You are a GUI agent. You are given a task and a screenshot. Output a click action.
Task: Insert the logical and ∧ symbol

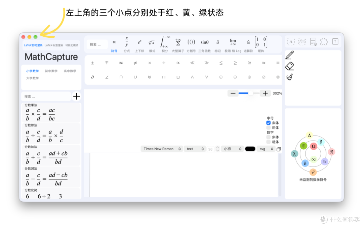click(x=192, y=77)
